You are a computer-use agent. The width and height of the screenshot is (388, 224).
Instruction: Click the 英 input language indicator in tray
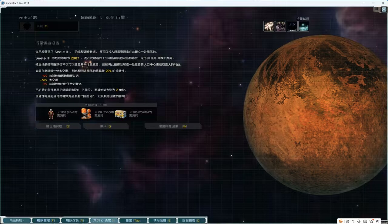pyautogui.click(x=348, y=221)
